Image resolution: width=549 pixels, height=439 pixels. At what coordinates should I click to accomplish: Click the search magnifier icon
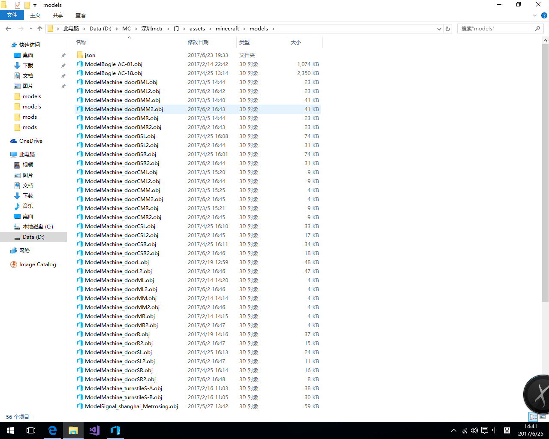[x=537, y=29]
